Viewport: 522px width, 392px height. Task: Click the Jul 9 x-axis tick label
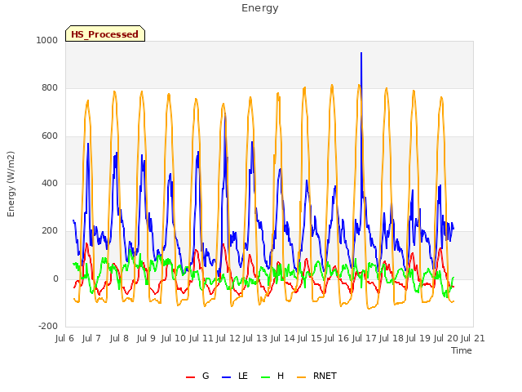pos(146,339)
